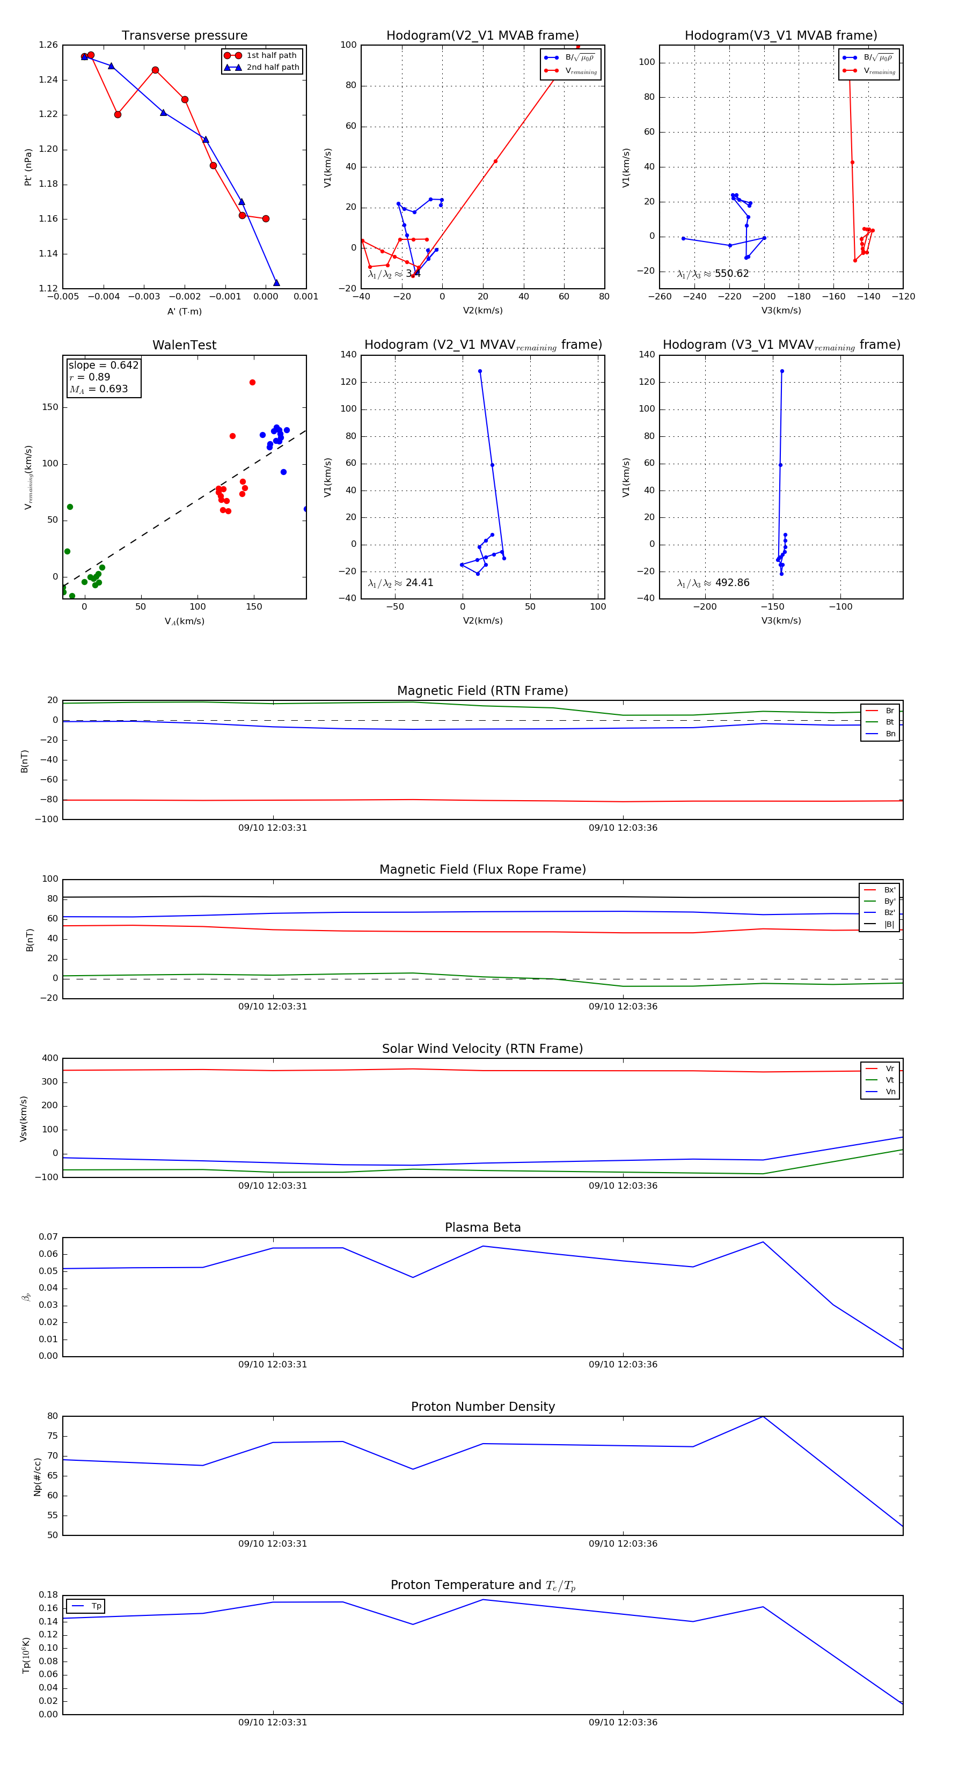Click the lowest blue triangle in Transverse pressure
The width and height of the screenshot is (966, 1771).
click(276, 283)
